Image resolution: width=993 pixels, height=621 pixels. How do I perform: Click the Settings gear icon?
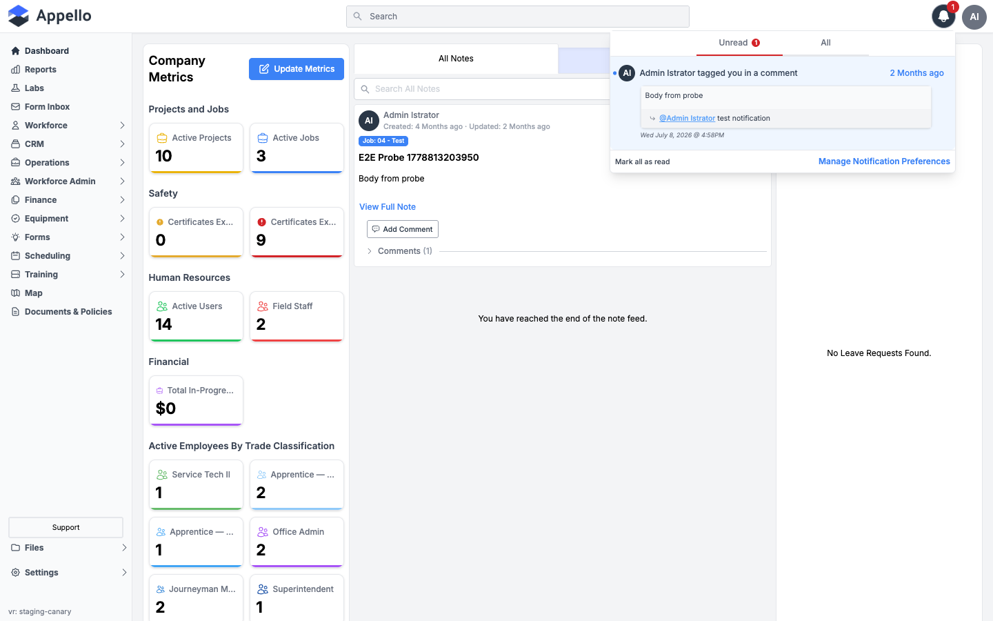(15, 573)
